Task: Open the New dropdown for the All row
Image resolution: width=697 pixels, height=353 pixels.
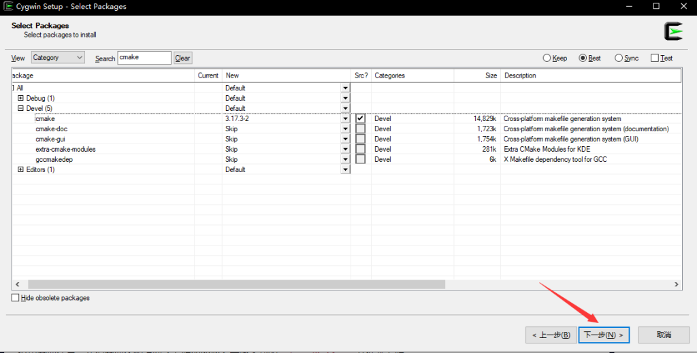Action: (345, 88)
